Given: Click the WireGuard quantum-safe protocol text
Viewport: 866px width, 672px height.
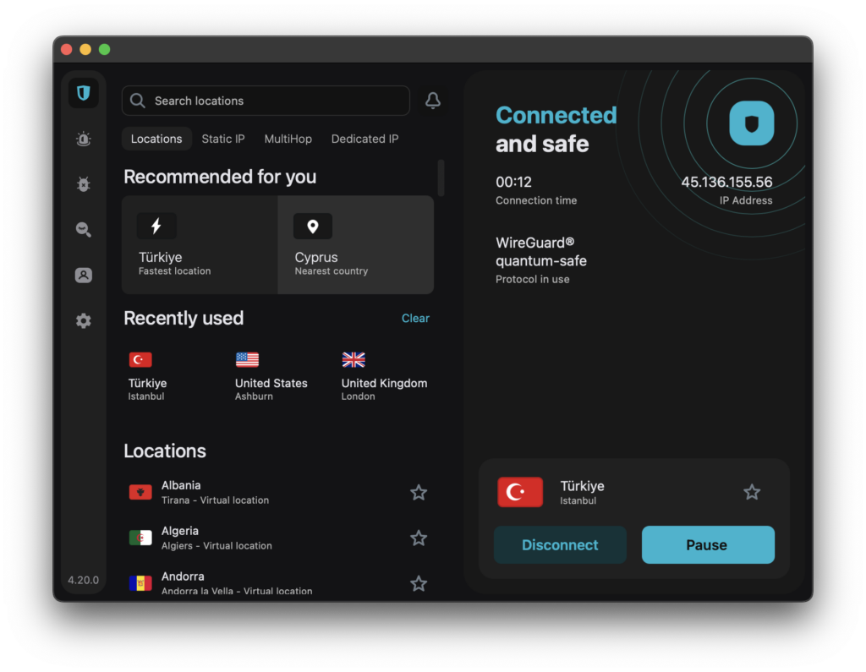Looking at the screenshot, I should 541,252.
